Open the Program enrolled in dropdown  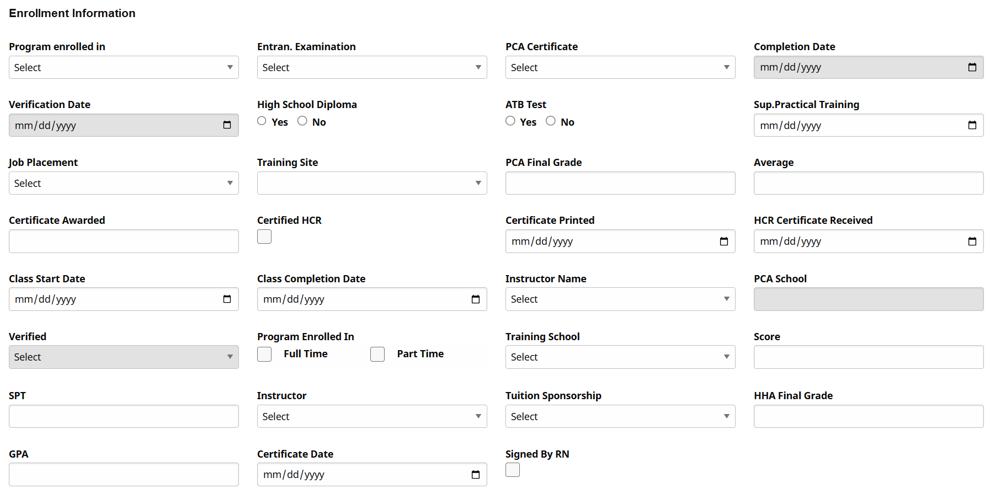[124, 67]
